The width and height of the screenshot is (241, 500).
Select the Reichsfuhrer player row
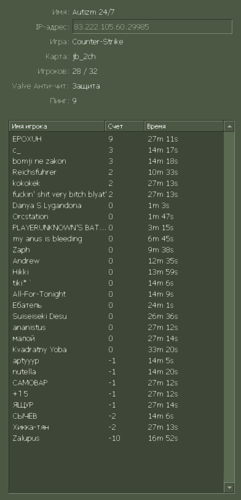click(117, 172)
